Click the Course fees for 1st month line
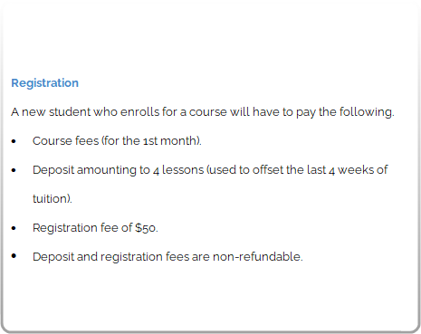 117,141
